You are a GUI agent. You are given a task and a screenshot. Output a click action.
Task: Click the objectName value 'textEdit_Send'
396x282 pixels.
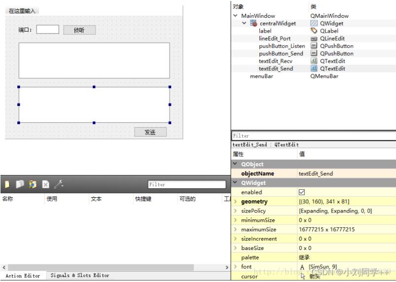[316, 174]
